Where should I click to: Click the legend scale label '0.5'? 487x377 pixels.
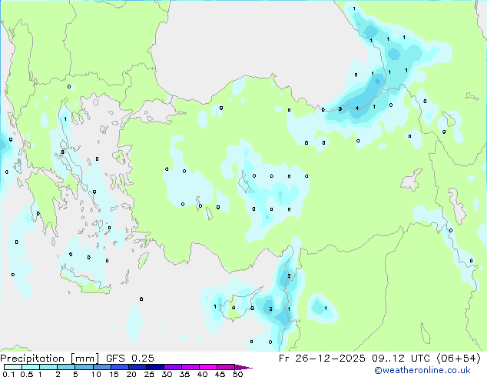coord(27,374)
